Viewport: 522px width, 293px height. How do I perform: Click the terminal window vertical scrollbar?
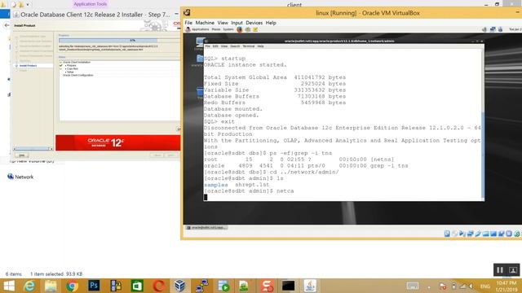click(x=483, y=125)
